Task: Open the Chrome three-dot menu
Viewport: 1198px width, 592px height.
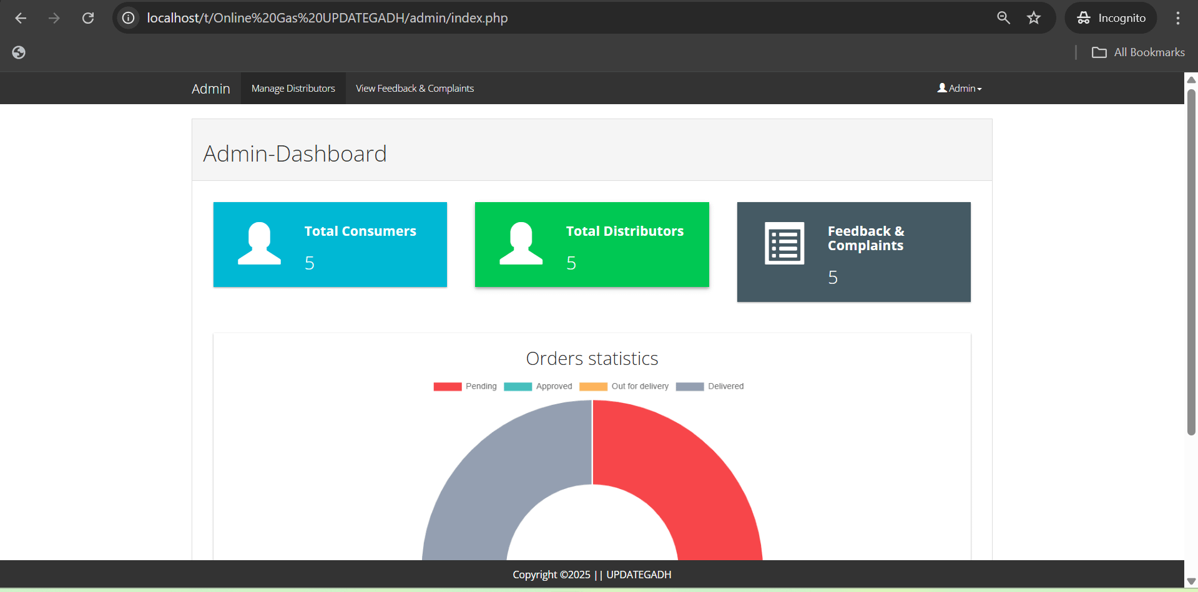Action: pos(1177,18)
